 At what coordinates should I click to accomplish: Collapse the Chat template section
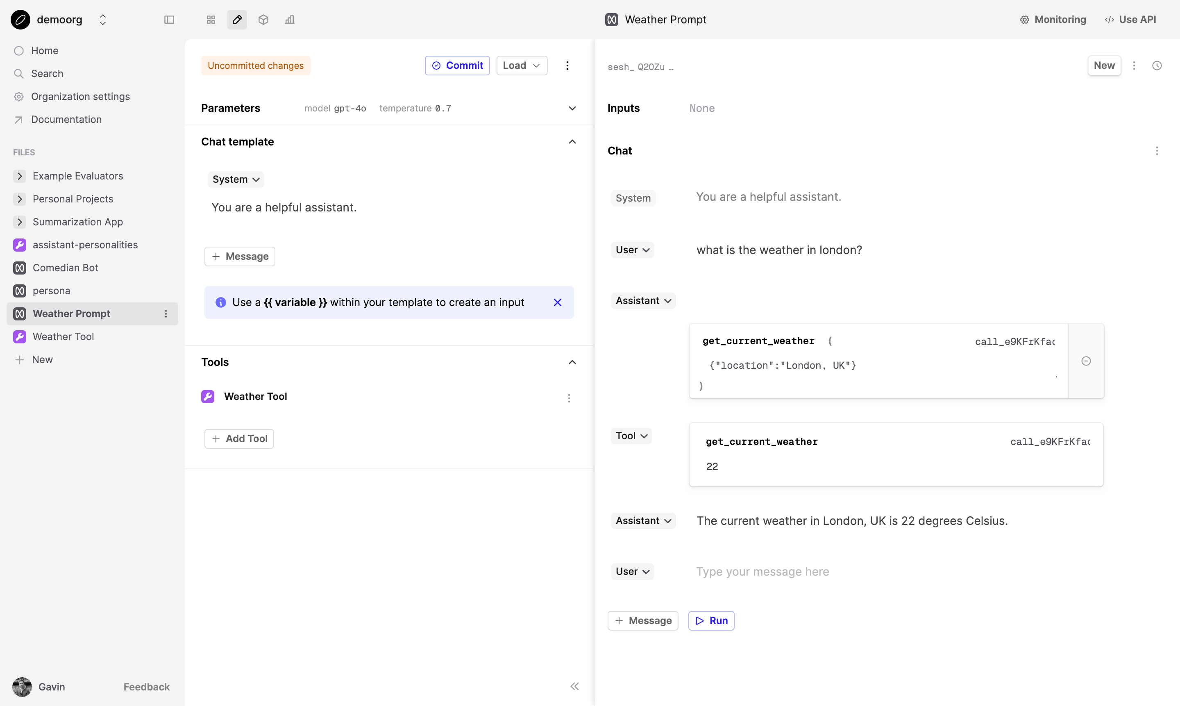pyautogui.click(x=572, y=142)
